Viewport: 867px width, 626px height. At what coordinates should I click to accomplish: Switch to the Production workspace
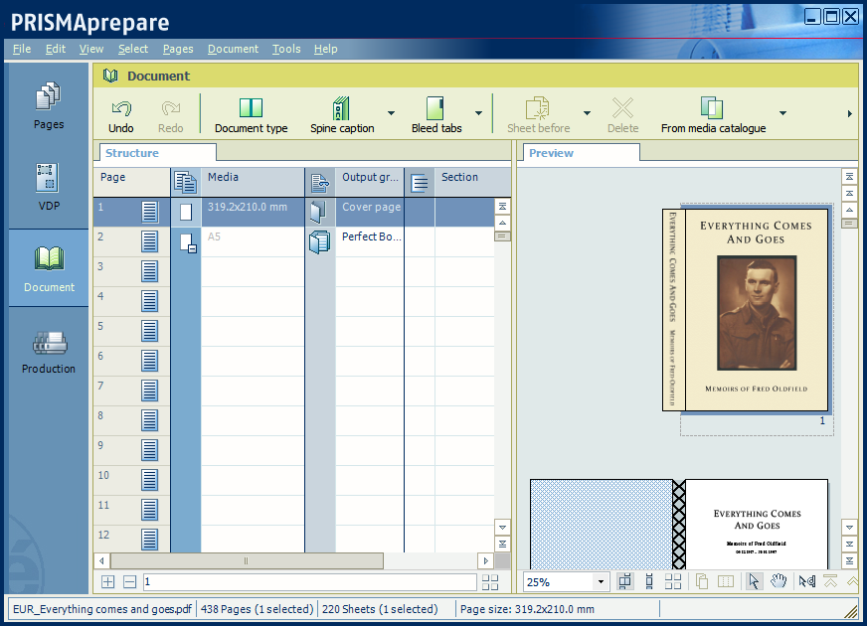tap(49, 352)
